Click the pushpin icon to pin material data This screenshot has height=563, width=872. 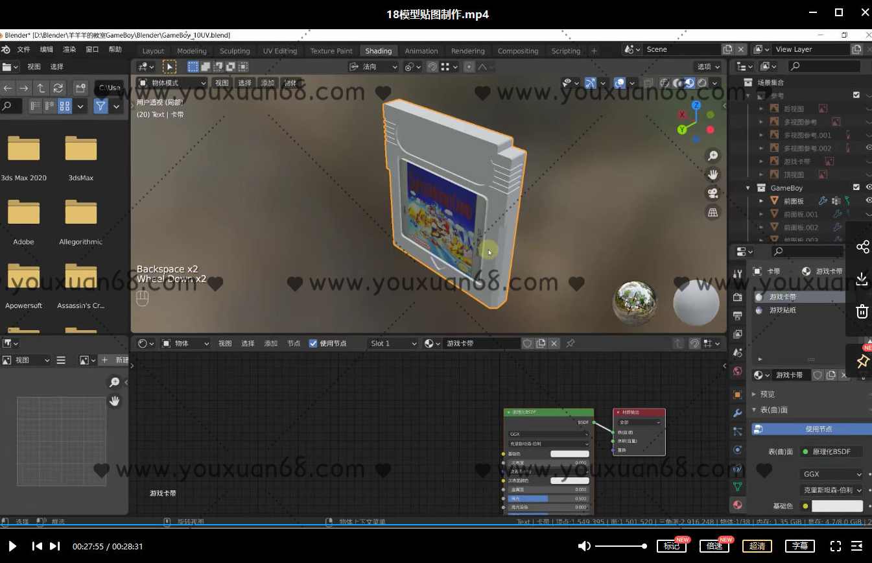point(570,343)
